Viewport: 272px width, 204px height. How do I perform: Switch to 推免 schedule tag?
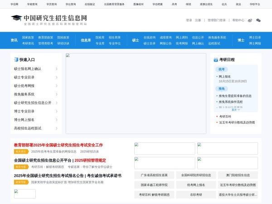pyautogui.click(x=222, y=89)
